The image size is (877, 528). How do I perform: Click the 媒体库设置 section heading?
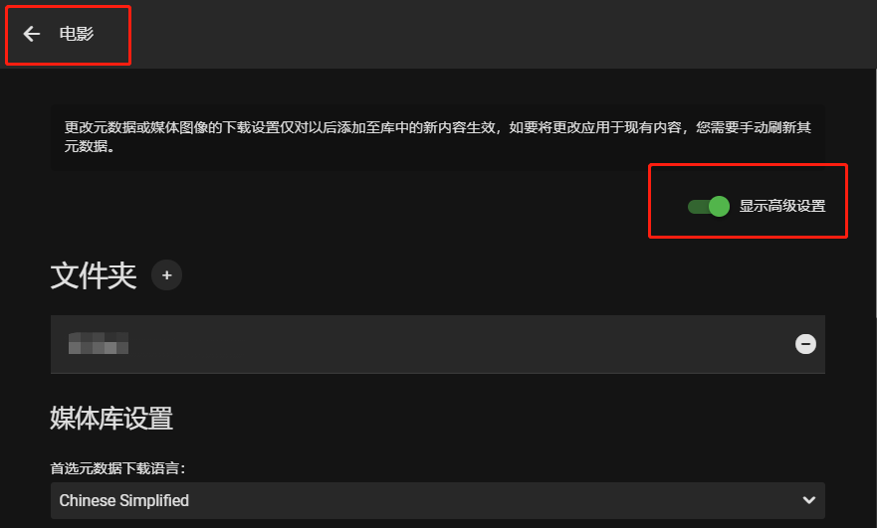[x=111, y=418]
